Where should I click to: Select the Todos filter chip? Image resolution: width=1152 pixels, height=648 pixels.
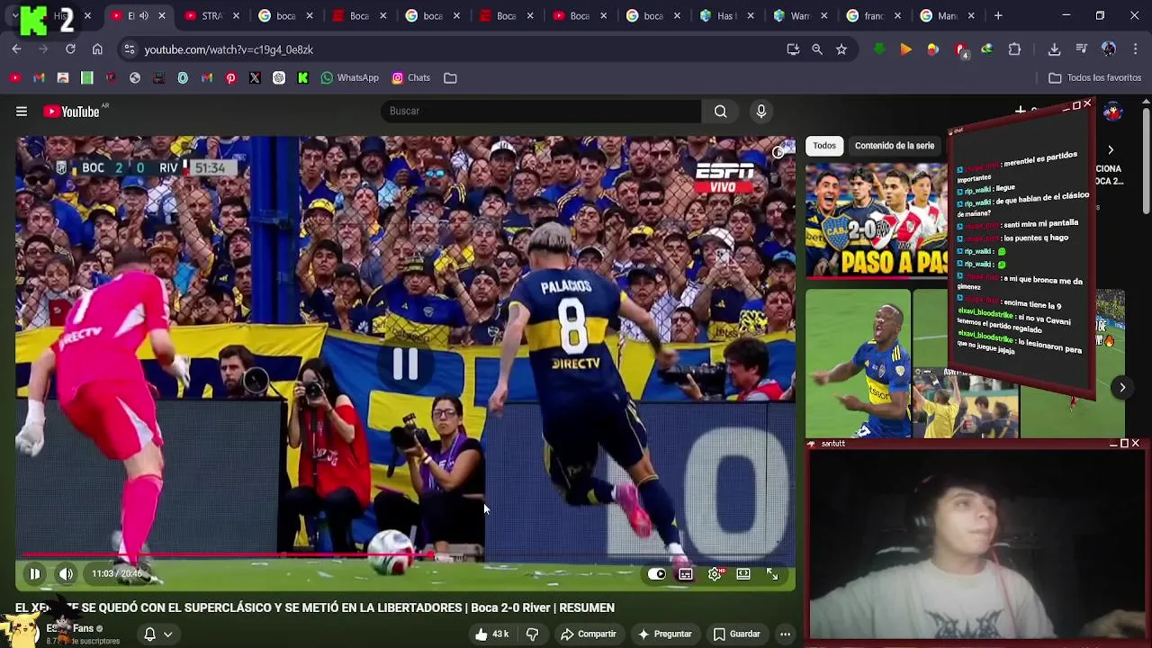[824, 145]
